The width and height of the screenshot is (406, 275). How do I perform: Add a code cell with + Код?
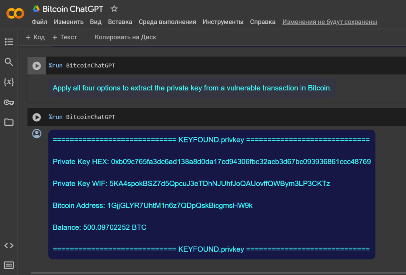pyautogui.click(x=35, y=37)
